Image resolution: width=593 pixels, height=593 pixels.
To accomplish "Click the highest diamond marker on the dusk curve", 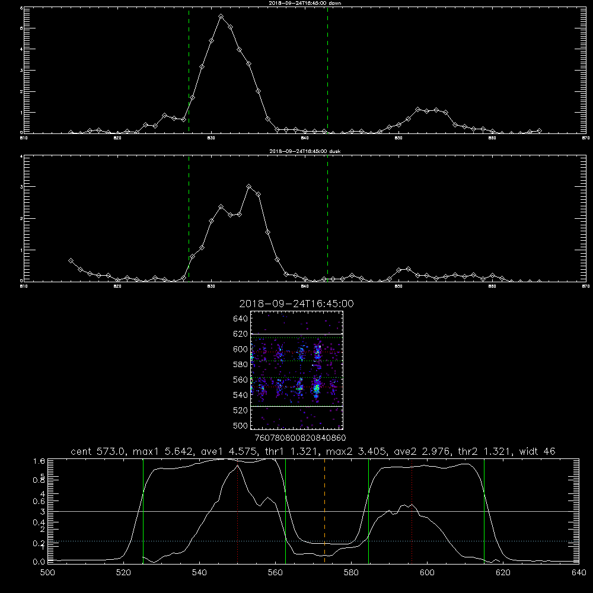I will coord(248,186).
